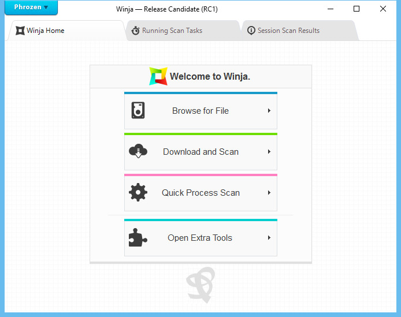Open the Phrozen dropdown menu
401x317 pixels.
pos(31,8)
